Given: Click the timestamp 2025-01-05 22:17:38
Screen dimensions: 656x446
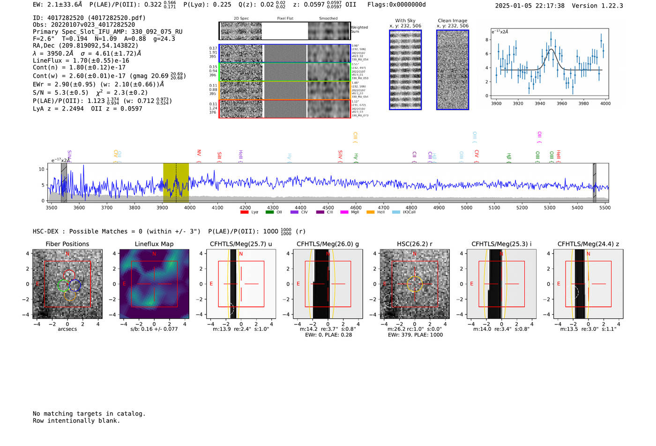Looking at the screenshot, I should point(529,6).
